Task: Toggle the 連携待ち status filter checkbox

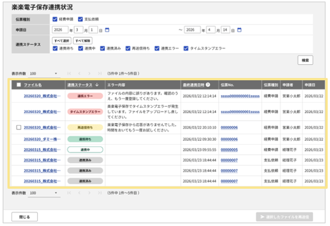Action: tap(55, 48)
